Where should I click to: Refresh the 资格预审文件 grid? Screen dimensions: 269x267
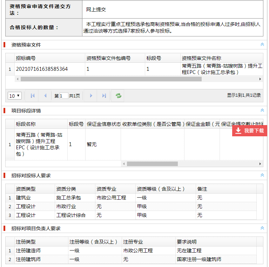[x=119, y=96]
